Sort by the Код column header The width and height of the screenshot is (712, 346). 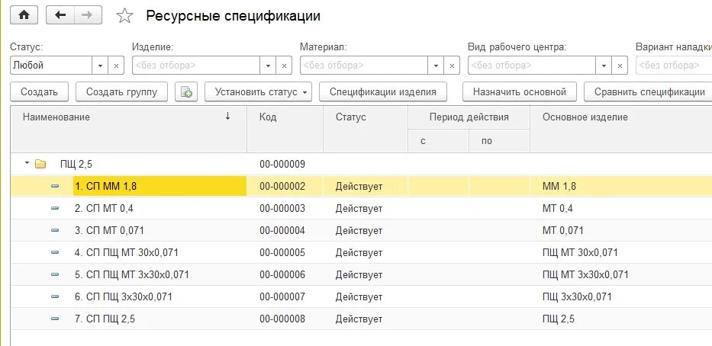[285, 130]
